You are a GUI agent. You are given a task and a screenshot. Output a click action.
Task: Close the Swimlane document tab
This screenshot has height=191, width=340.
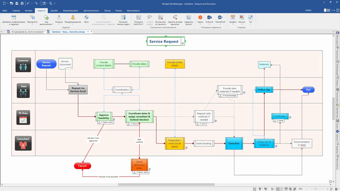click(x=91, y=32)
